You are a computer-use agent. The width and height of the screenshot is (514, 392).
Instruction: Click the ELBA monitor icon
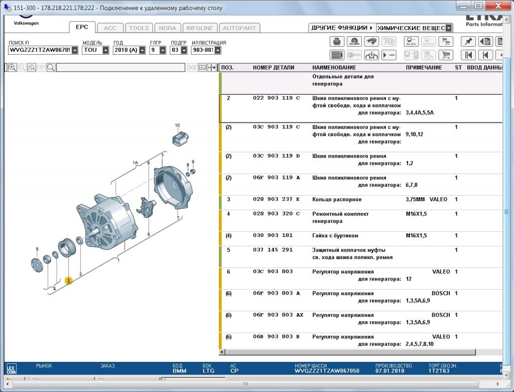(411, 42)
